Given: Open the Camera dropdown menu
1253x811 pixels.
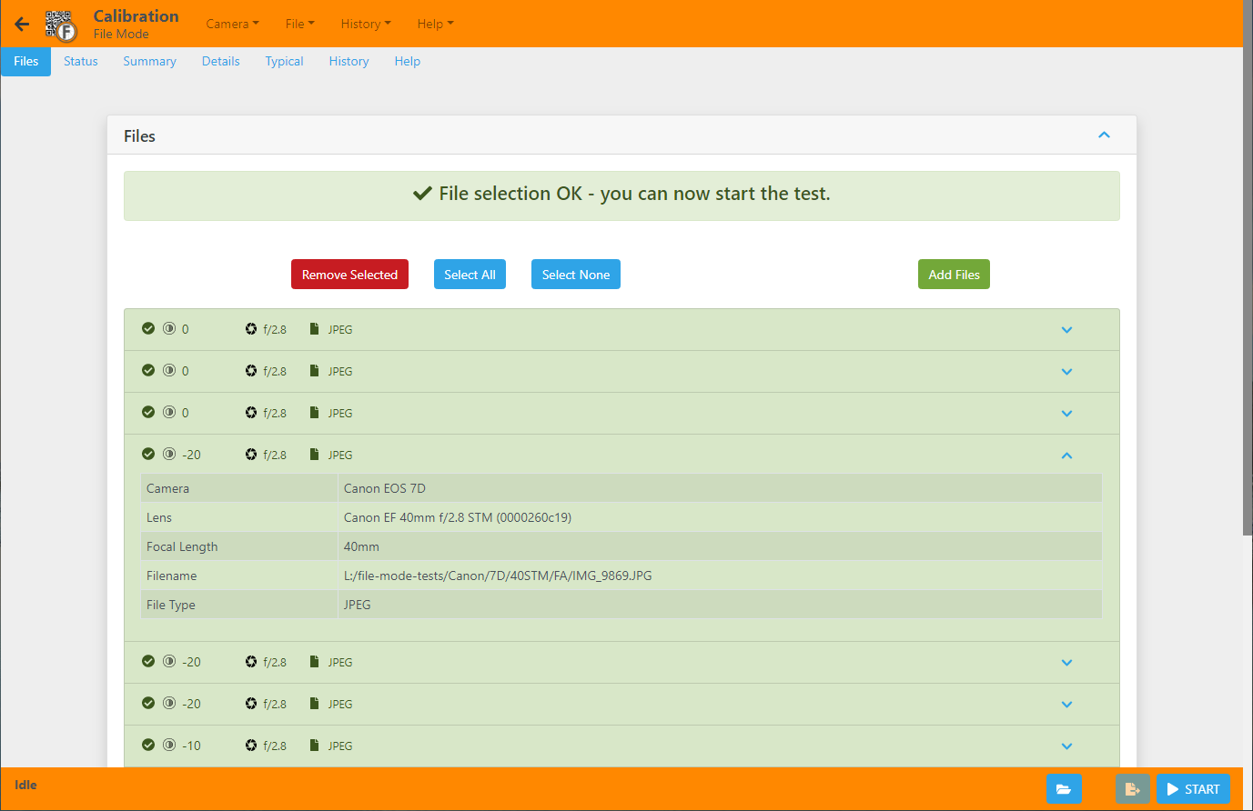Looking at the screenshot, I should click(x=232, y=24).
